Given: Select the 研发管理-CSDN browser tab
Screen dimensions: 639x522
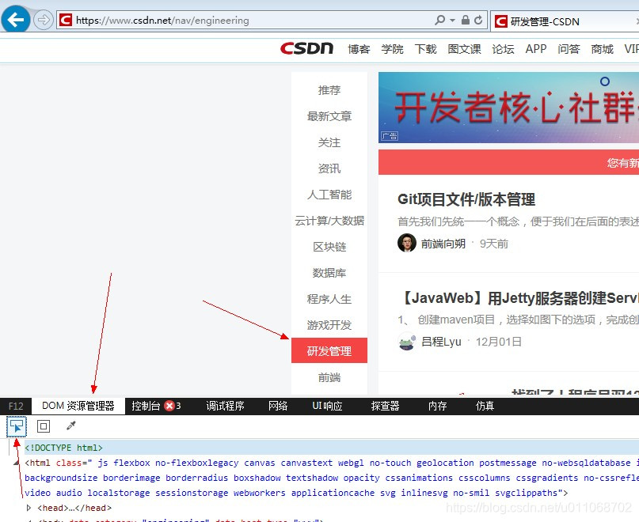Looking at the screenshot, I should coord(565,21).
